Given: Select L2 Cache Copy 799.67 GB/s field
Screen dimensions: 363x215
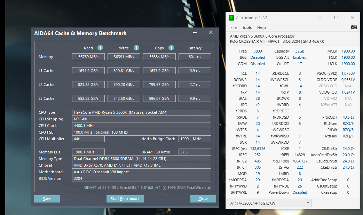Looking at the screenshot, I should coord(159,85).
